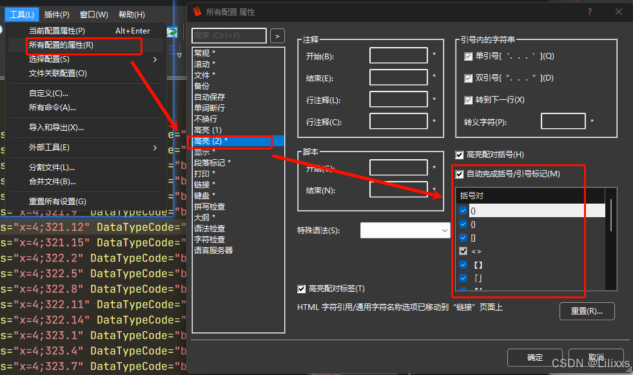Select 链接 in the category list
Image resolution: width=633 pixels, height=375 pixels.
239,184
